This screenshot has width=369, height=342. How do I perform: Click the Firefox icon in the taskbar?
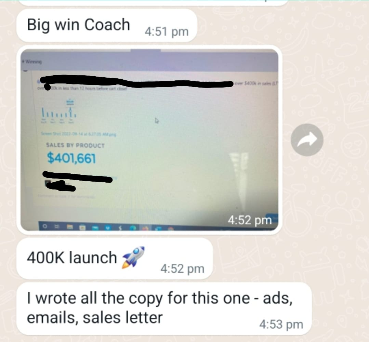(145, 228)
